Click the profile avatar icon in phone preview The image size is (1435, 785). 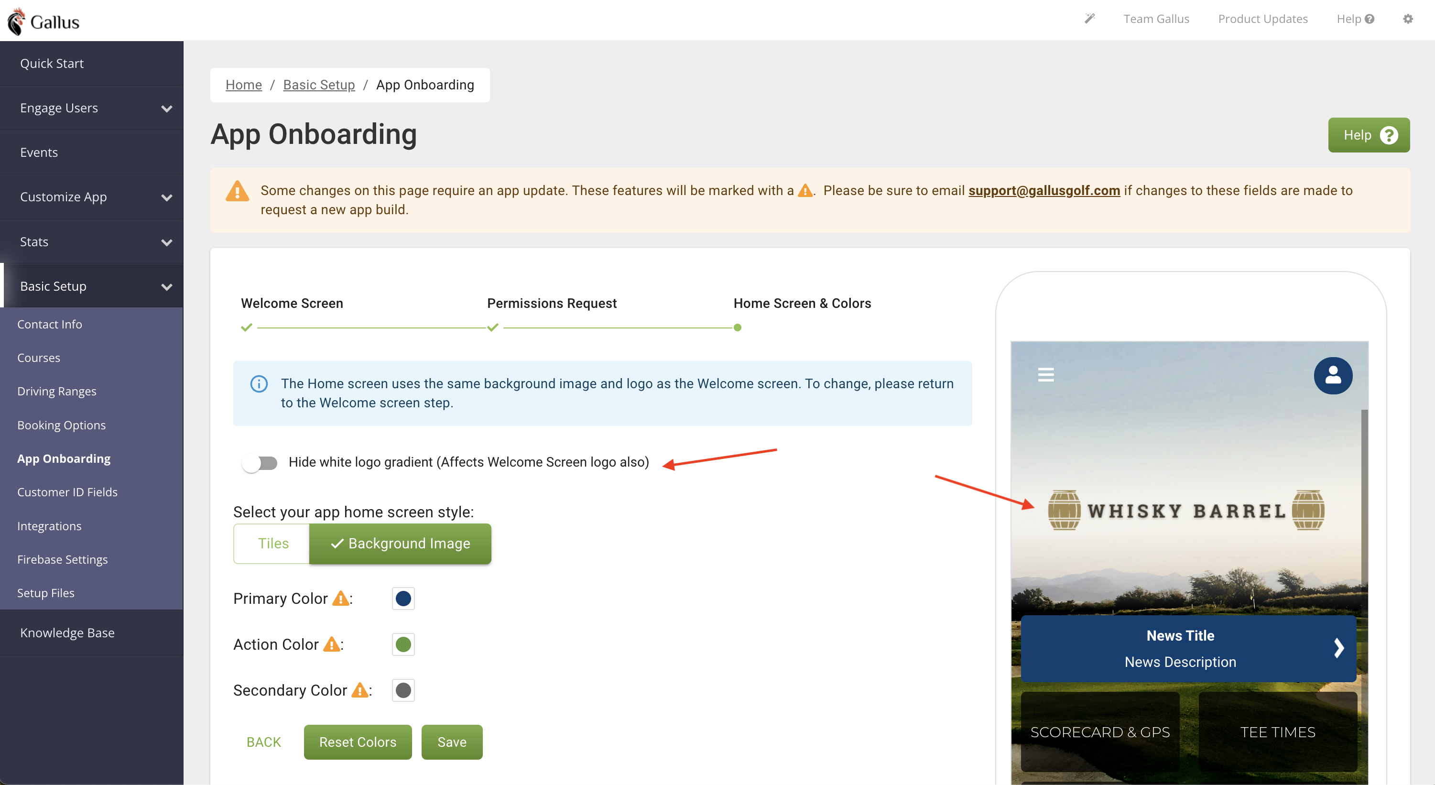coord(1333,375)
